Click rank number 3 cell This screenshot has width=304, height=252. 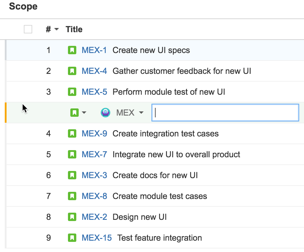pyautogui.click(x=49, y=92)
